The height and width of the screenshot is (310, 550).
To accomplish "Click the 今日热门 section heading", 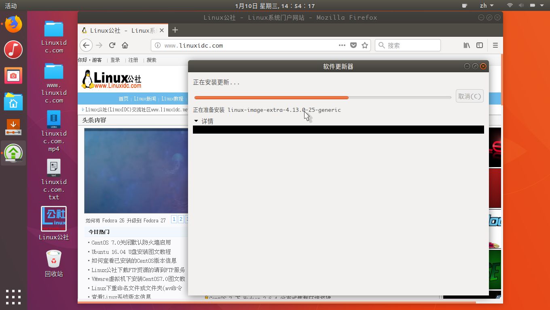I will click(99, 232).
